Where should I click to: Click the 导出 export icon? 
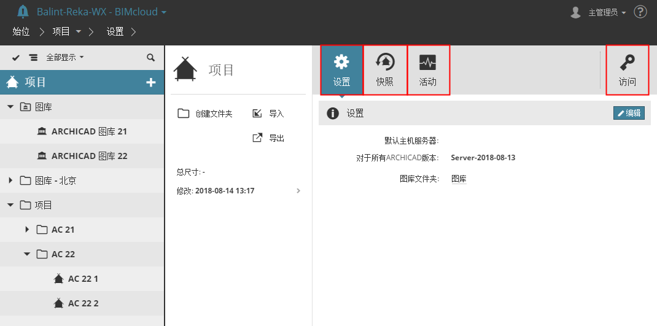(x=257, y=138)
